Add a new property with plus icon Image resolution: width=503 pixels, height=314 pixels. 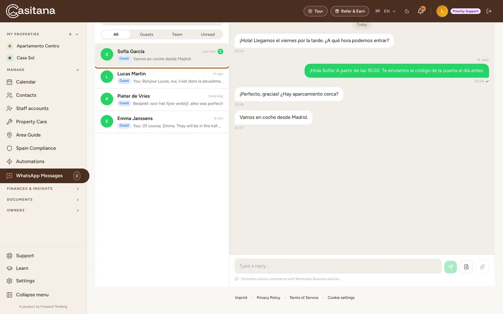(x=70, y=34)
